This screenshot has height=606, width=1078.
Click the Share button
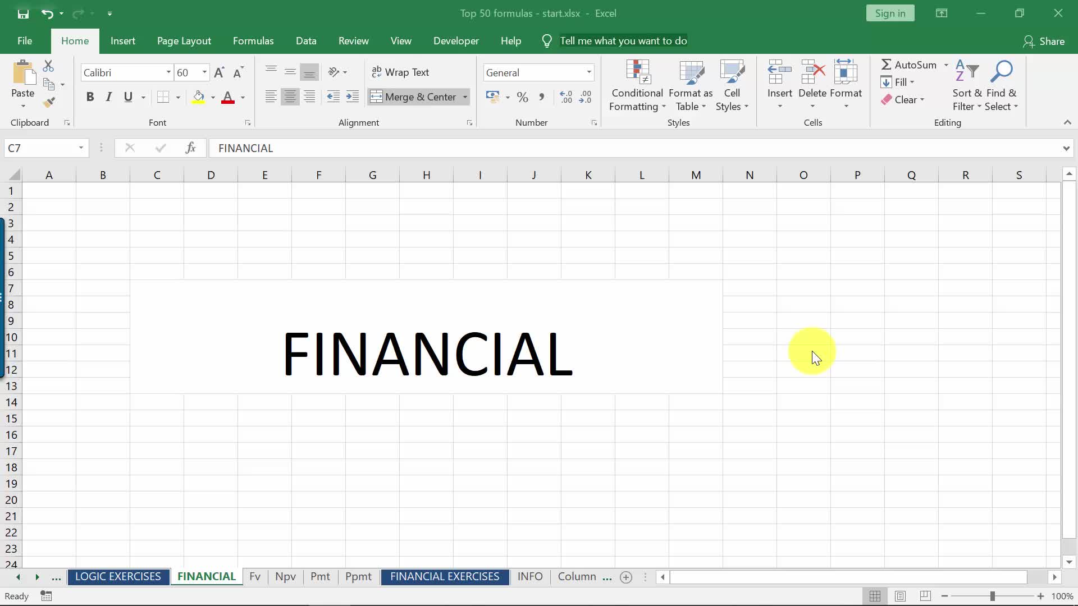click(x=1044, y=41)
